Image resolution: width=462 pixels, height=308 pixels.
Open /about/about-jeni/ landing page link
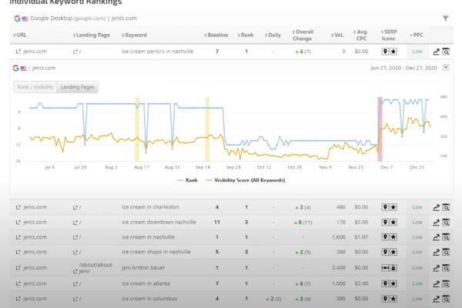96,268
